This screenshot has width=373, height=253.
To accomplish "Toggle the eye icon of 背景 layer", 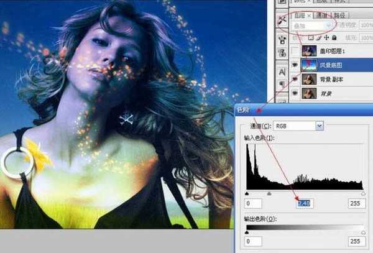I will click(x=293, y=93).
